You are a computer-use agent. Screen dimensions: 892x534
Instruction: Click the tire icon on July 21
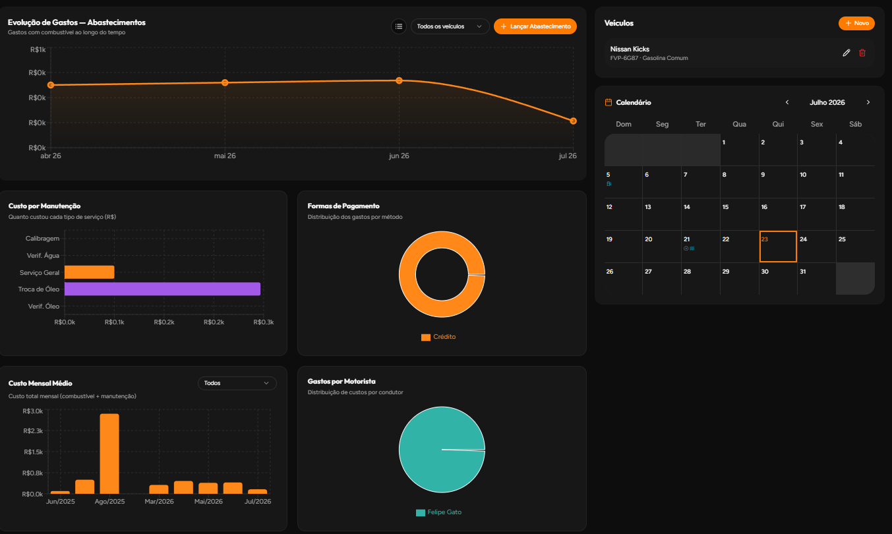pyautogui.click(x=686, y=249)
